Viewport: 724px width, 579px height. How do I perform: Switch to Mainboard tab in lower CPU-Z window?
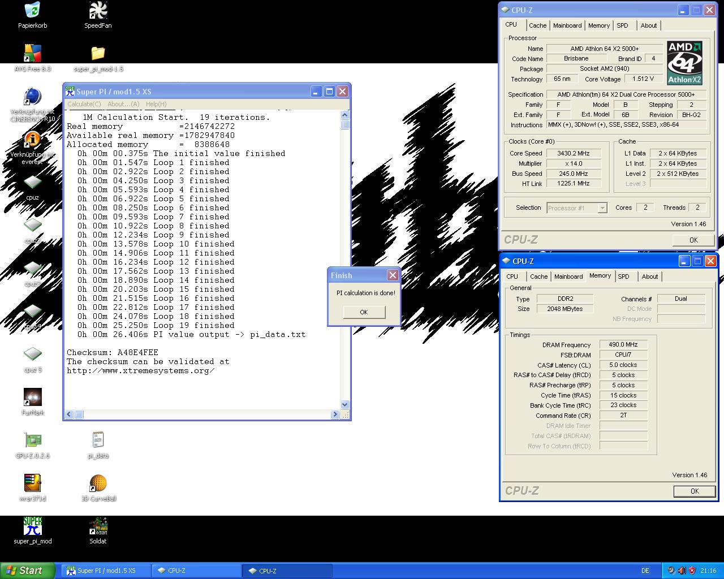tap(568, 276)
